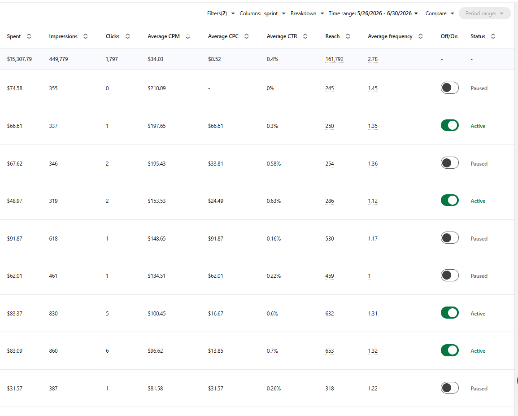Click the total spent $15,307.79
The width and height of the screenshot is (518, 416).
[19, 59]
